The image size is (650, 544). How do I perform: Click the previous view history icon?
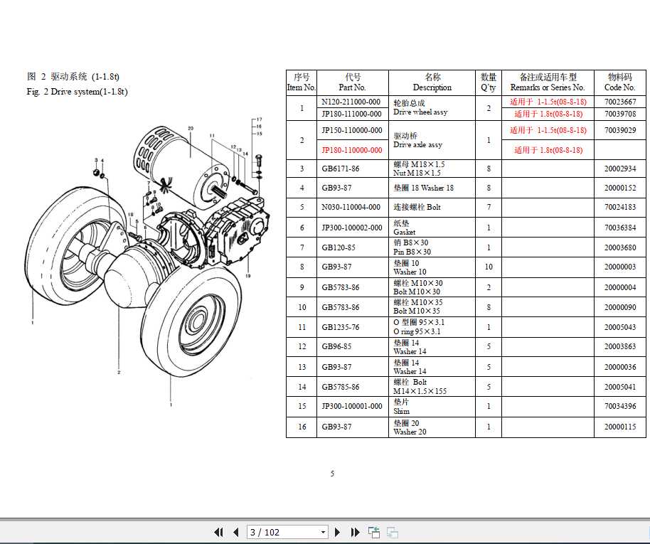coord(373,532)
